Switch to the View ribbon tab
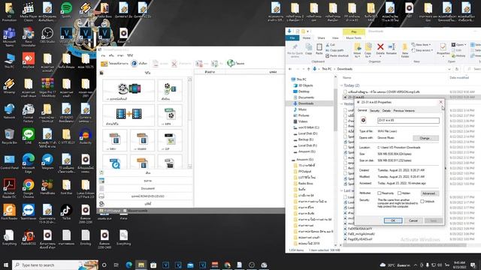This screenshot has height=270, width=481. point(335,38)
